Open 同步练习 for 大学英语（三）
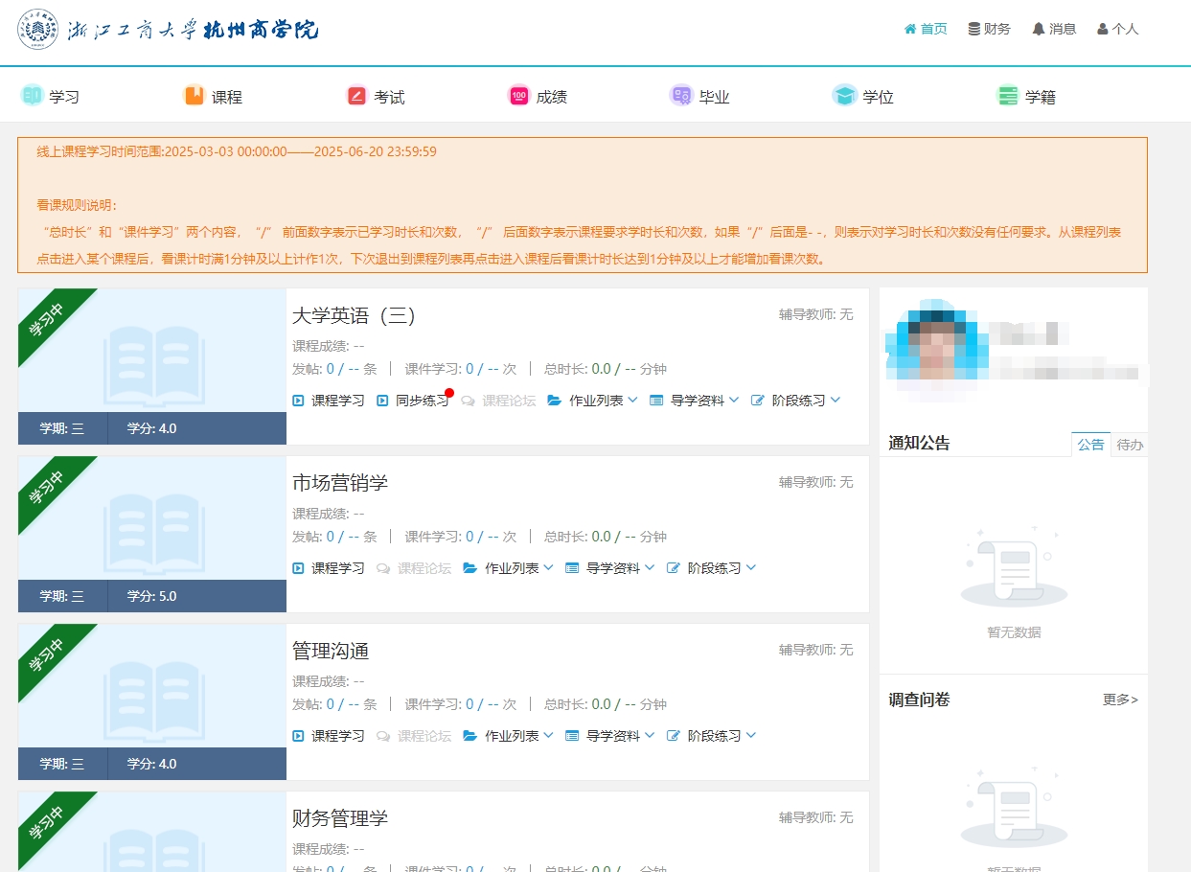The width and height of the screenshot is (1191, 872). coord(413,401)
